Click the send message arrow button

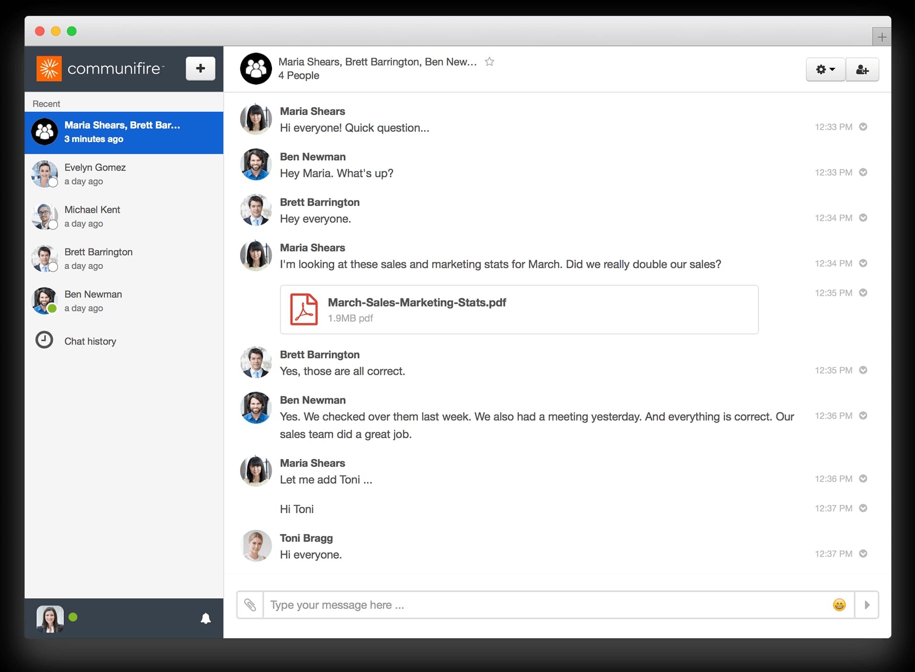(867, 605)
